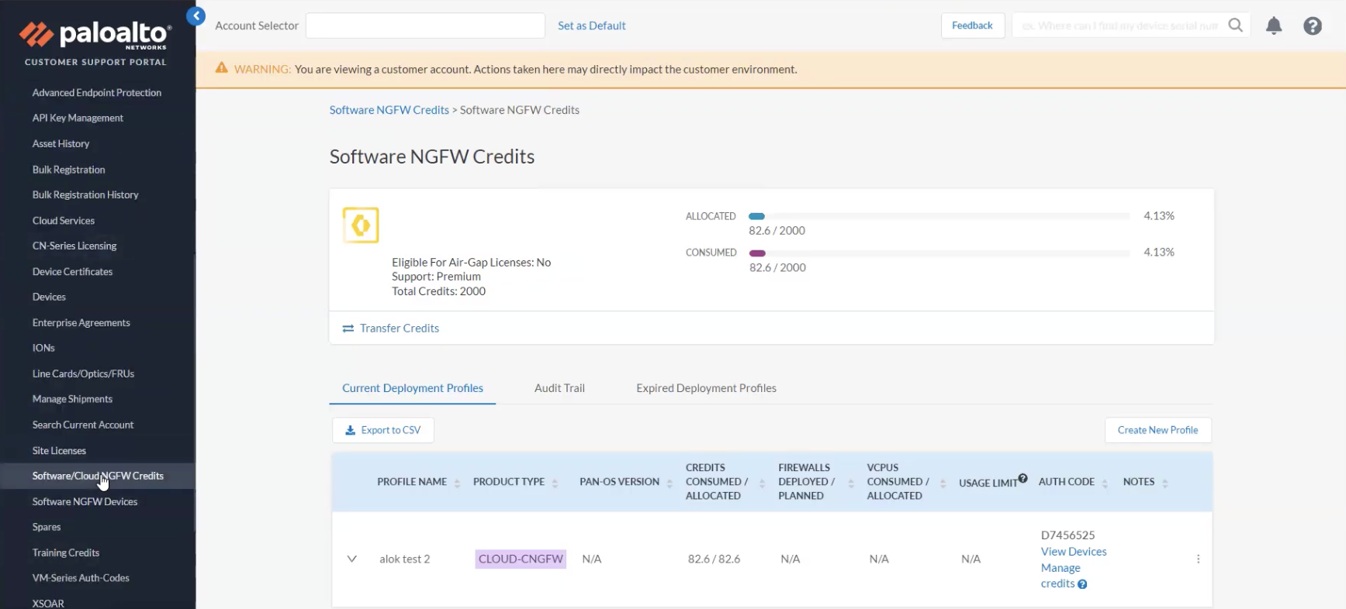Sort by vCPUs Consumed / Allocated column
The height and width of the screenshot is (609, 1346).
point(943,483)
